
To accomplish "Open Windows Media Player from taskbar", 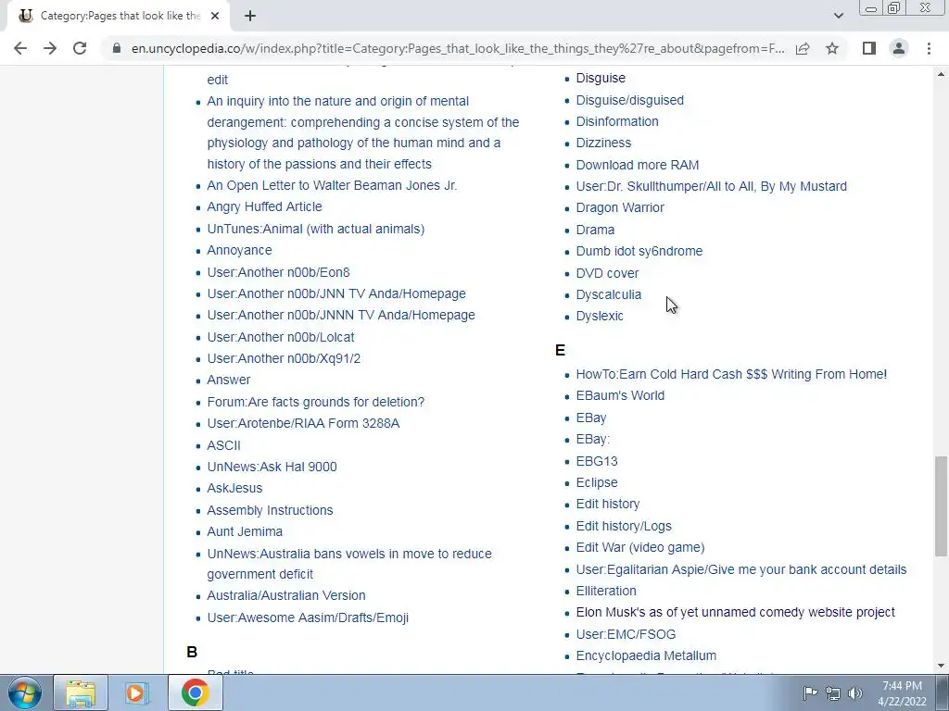I will [137, 692].
